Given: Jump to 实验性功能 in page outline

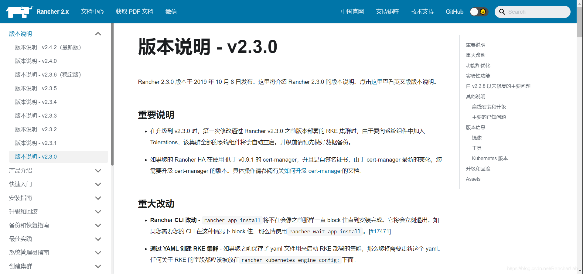Looking at the screenshot, I should [478, 76].
